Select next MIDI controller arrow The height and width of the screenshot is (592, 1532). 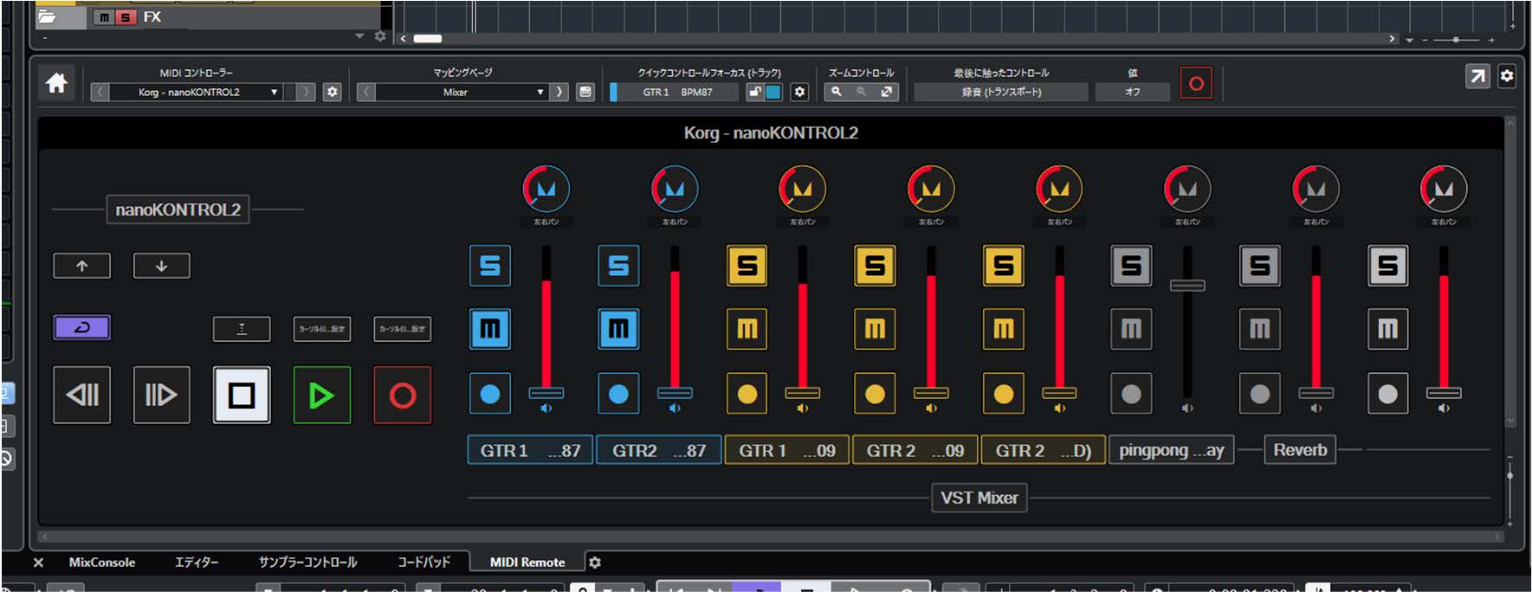click(x=305, y=92)
